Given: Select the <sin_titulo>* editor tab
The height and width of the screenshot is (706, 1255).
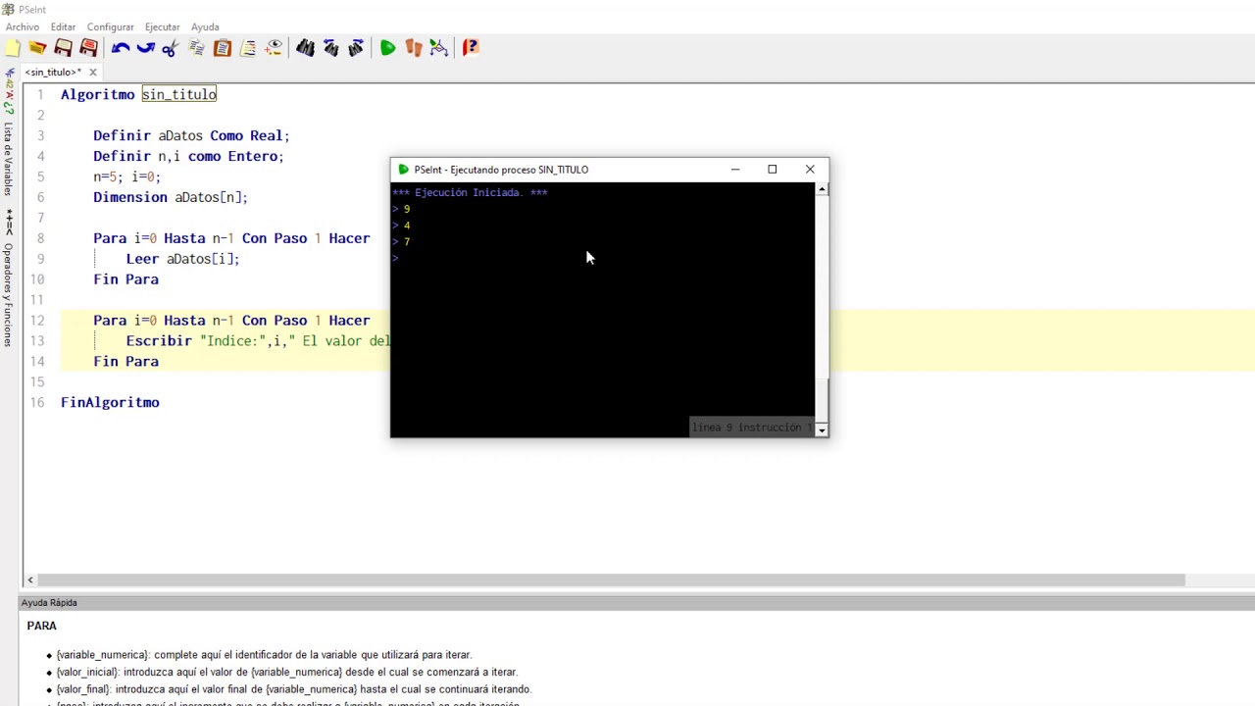Looking at the screenshot, I should point(53,73).
